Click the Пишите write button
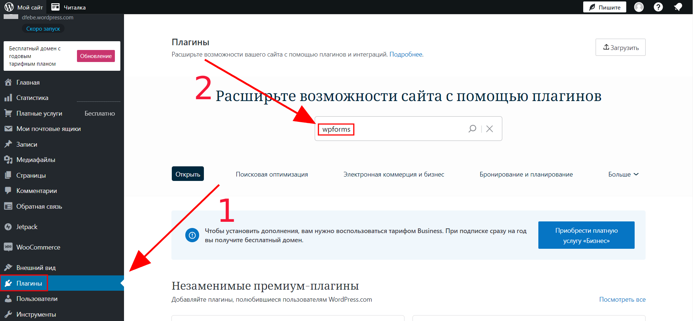The height and width of the screenshot is (321, 693). 605,7
